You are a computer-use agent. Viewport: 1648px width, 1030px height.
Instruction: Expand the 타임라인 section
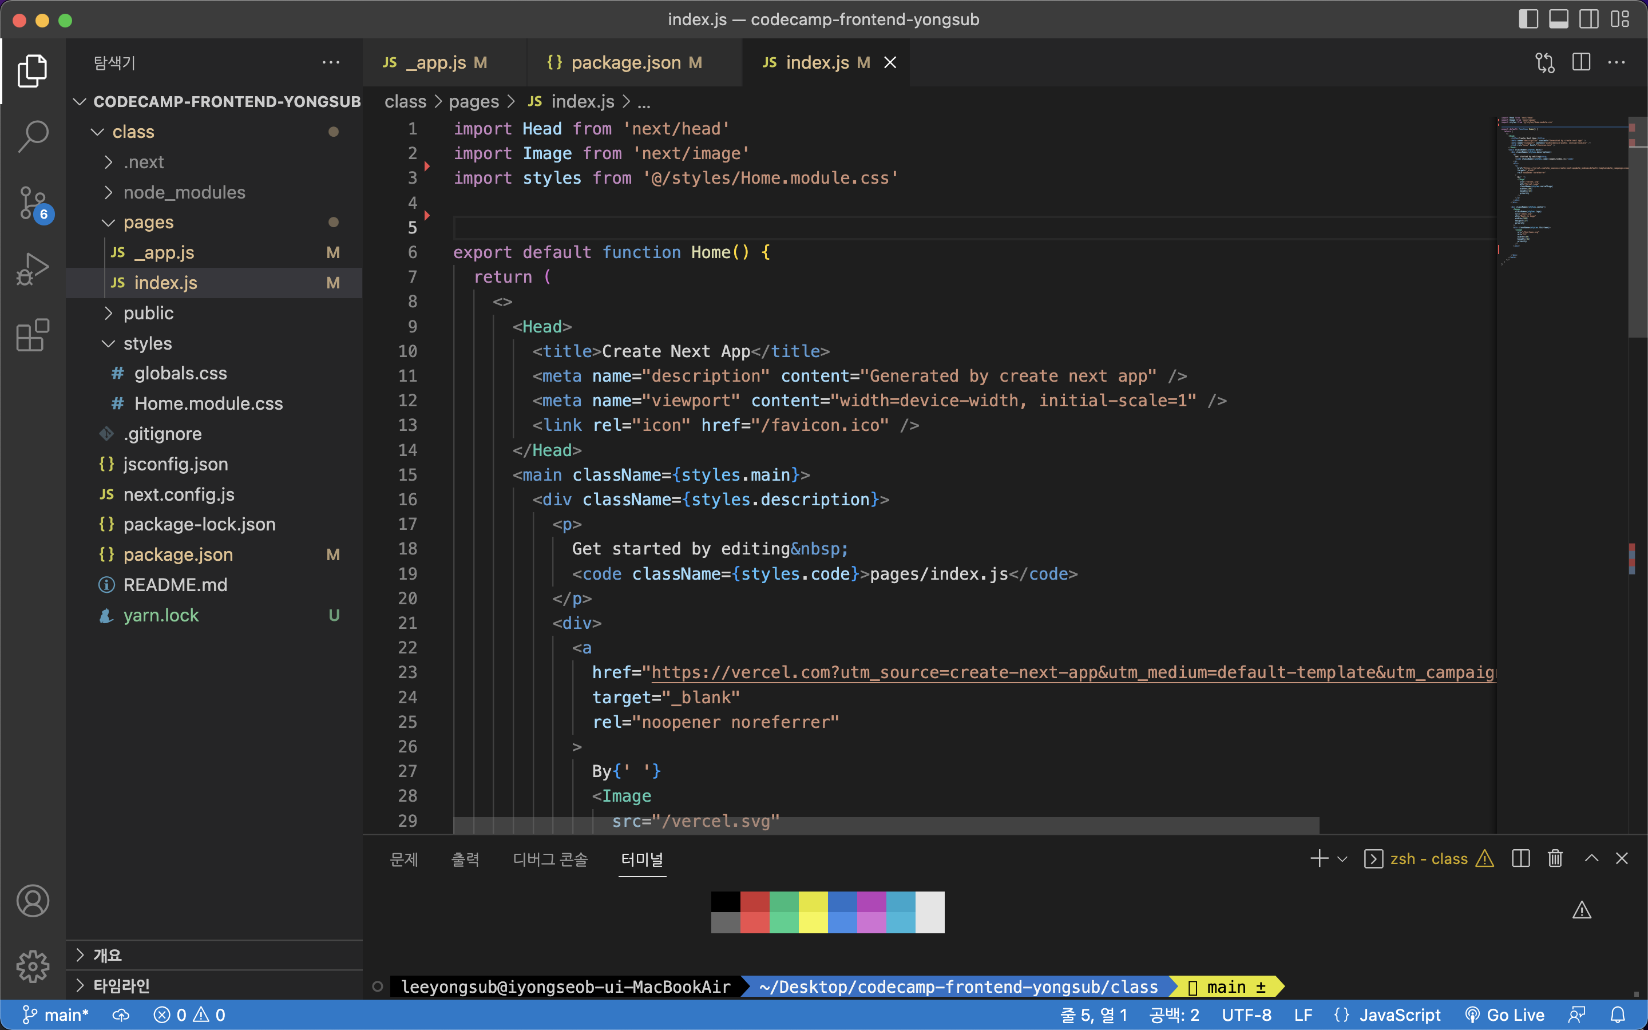pos(214,985)
